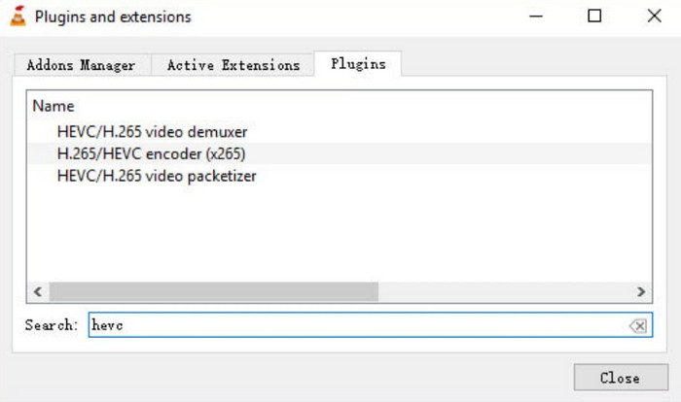
Task: Select H.265/HEVC encoder (x265) row
Action: click(340, 154)
